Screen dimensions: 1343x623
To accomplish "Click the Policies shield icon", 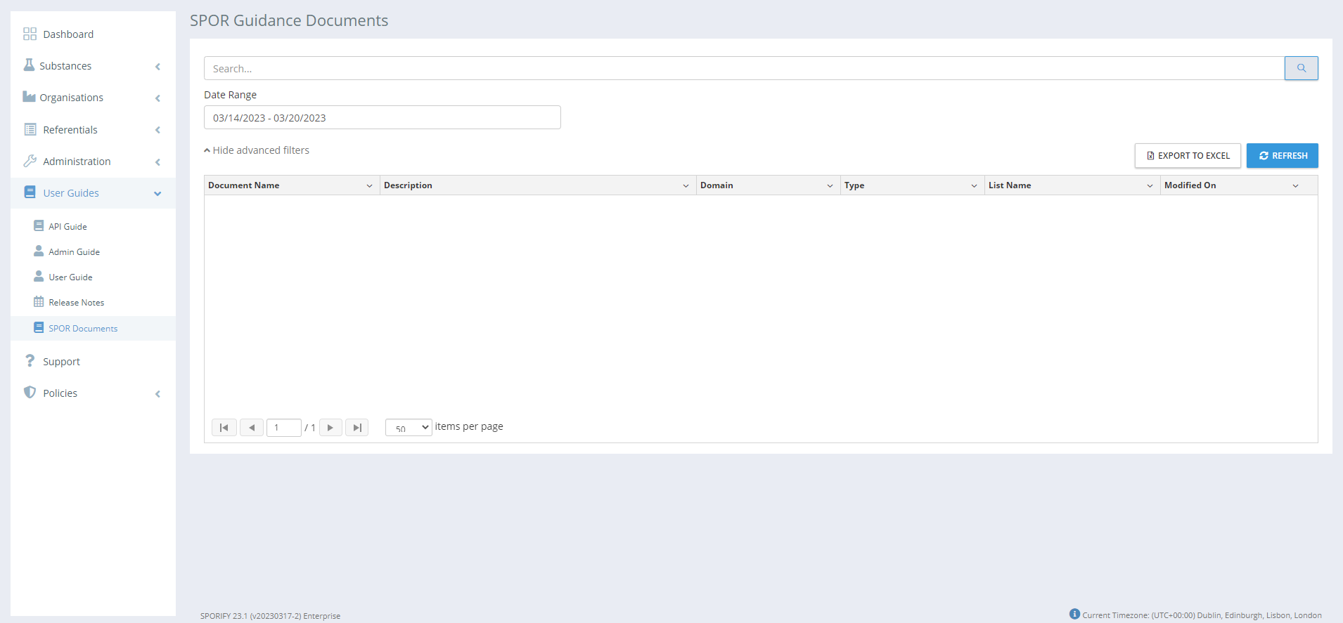I will click(x=30, y=393).
